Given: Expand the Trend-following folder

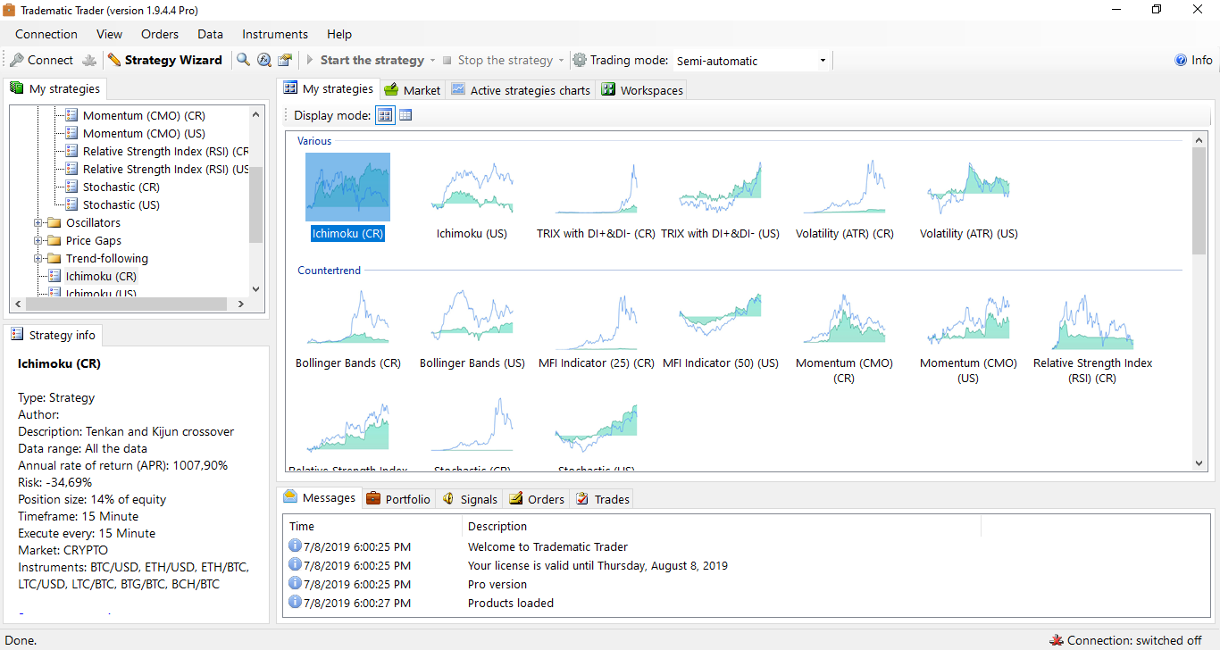Looking at the screenshot, I should pyautogui.click(x=38, y=258).
